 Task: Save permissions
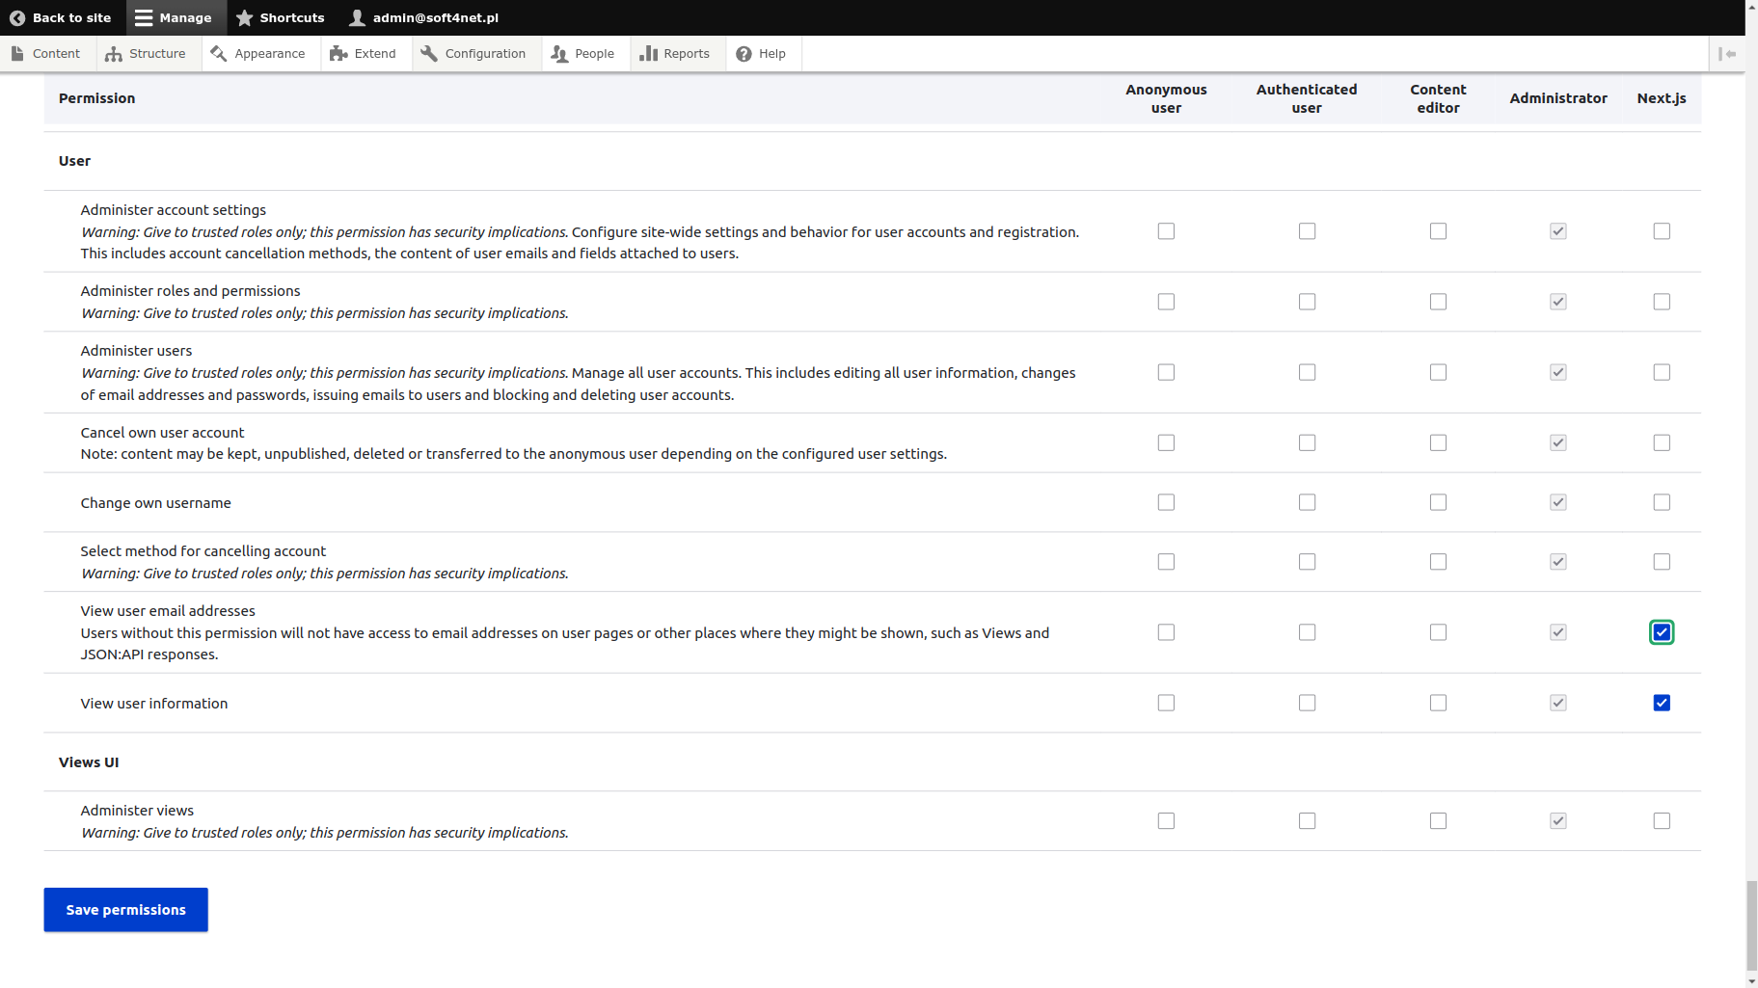tap(126, 910)
